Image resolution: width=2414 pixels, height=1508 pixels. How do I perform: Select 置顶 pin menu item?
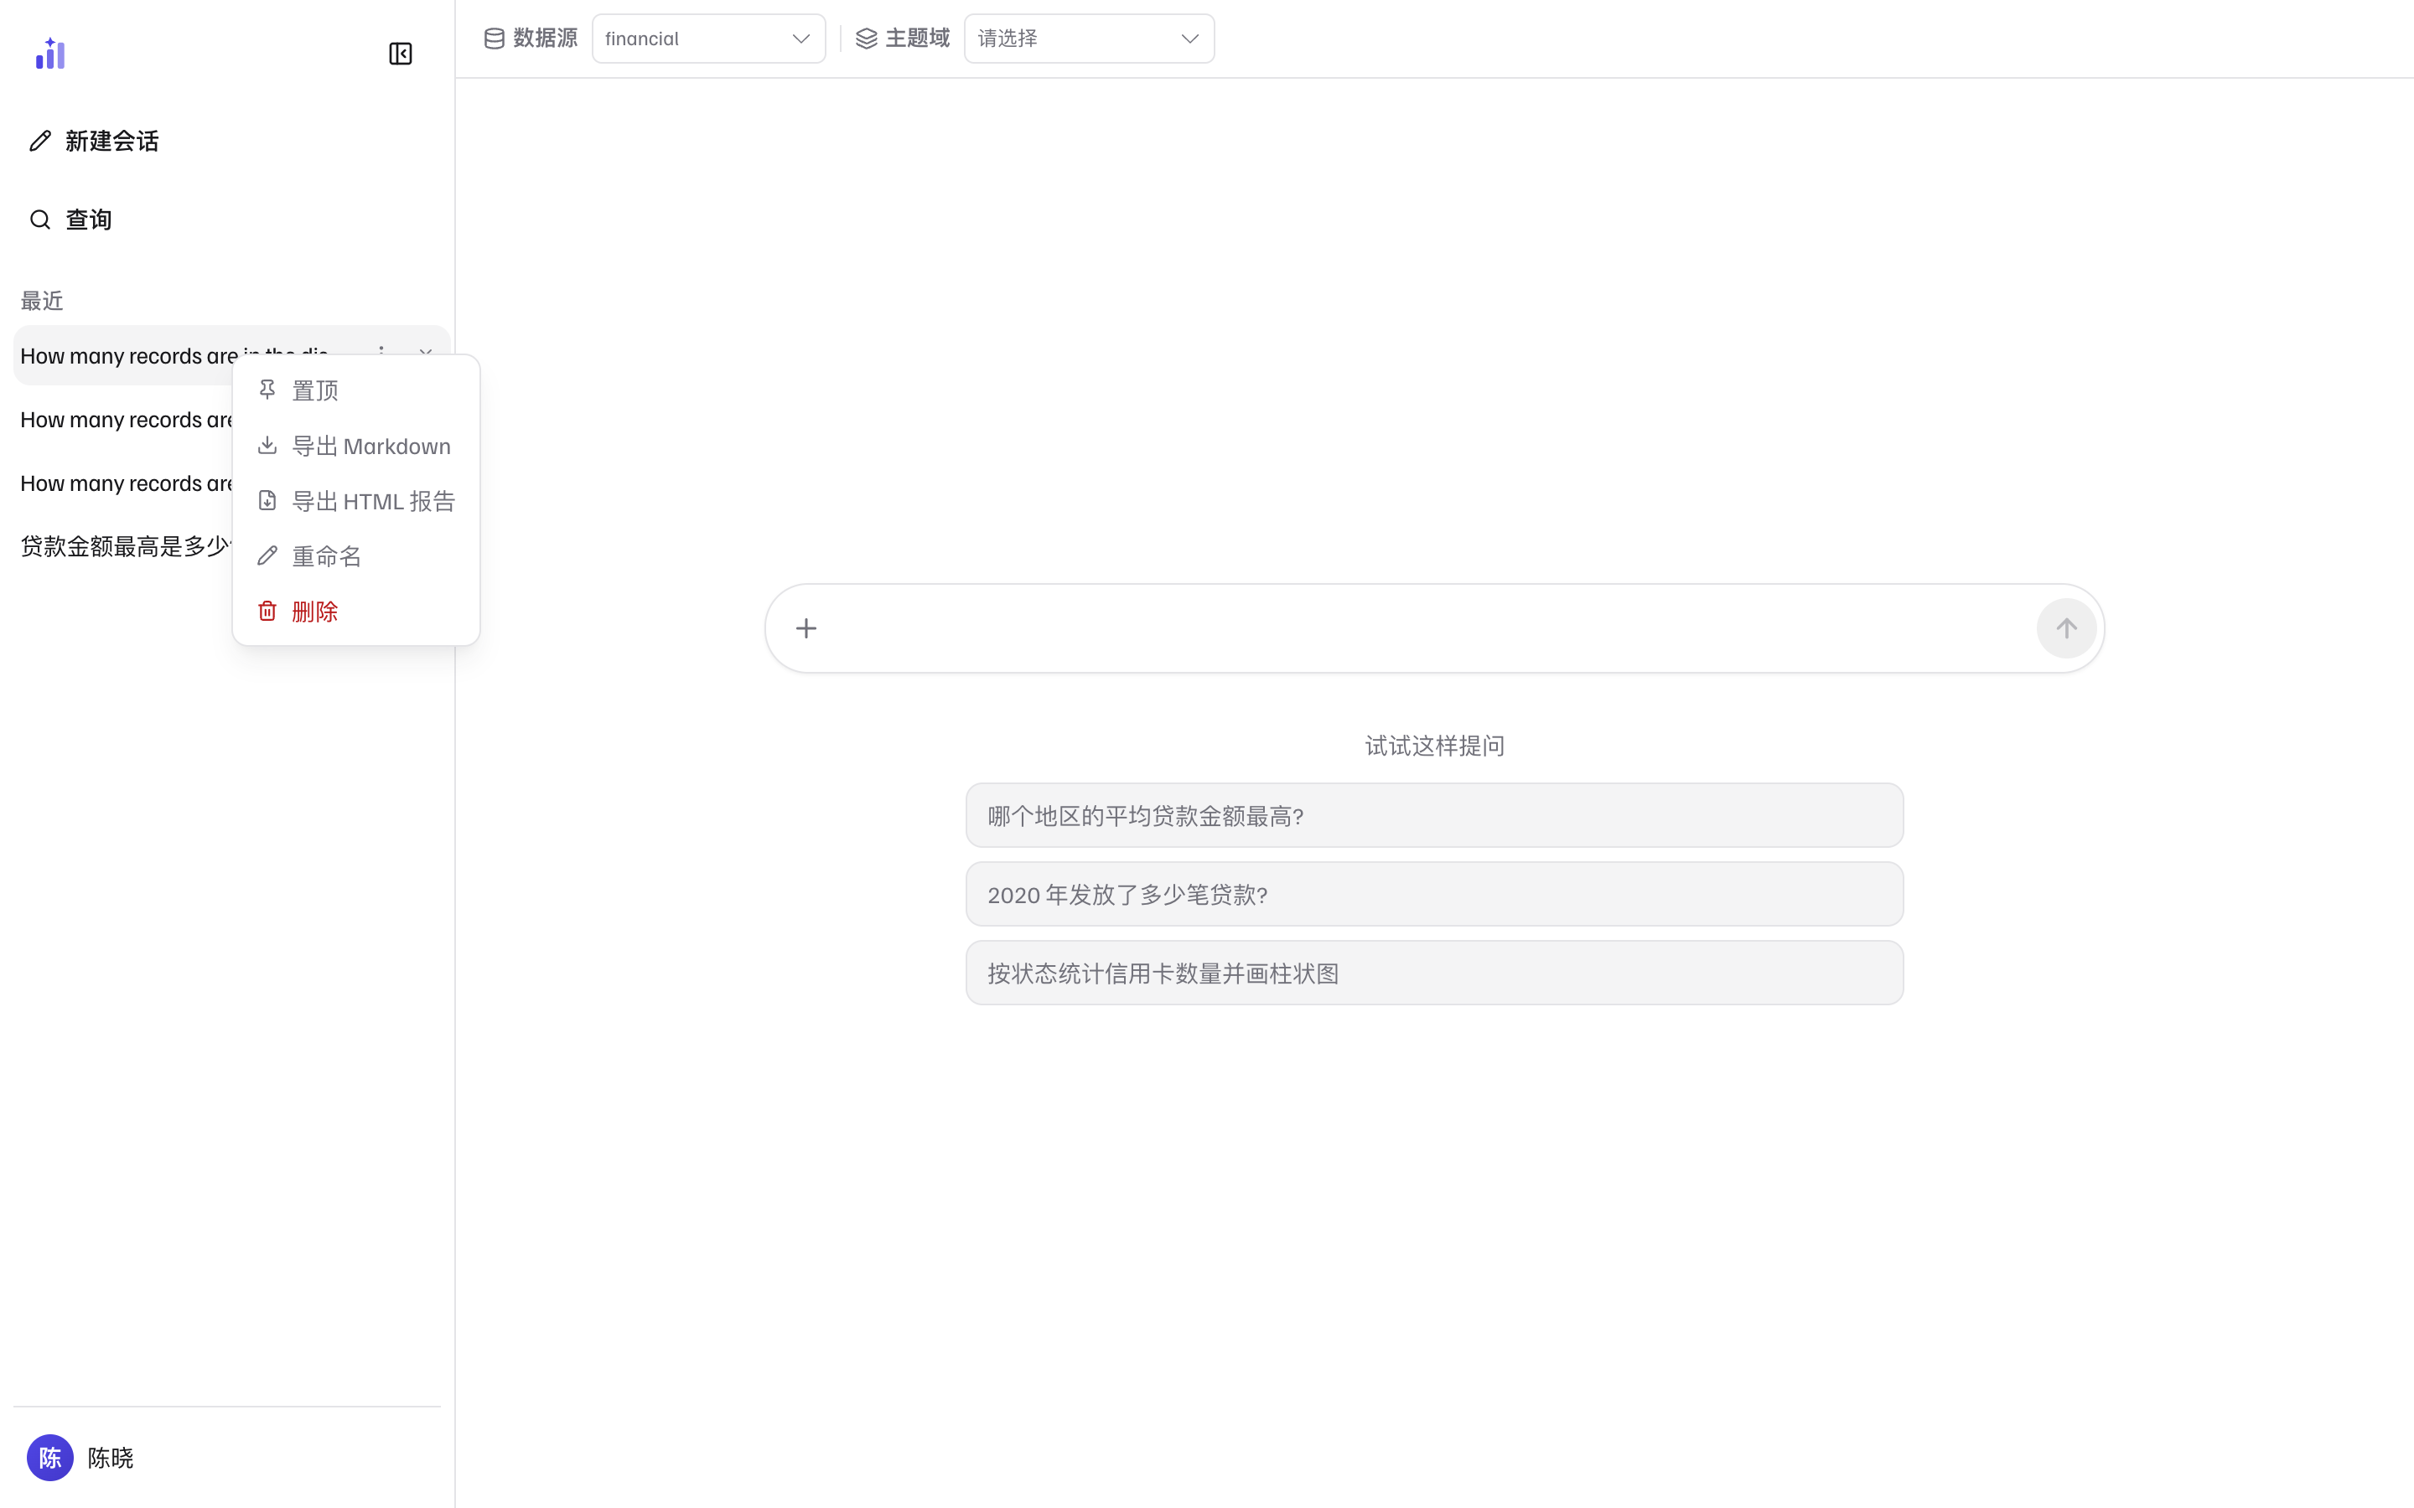point(356,390)
